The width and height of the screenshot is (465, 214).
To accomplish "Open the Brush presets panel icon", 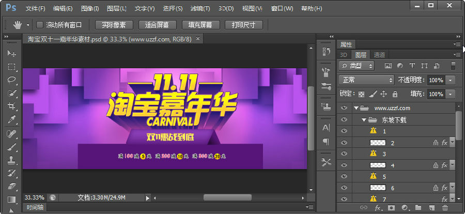I will [x=326, y=72].
